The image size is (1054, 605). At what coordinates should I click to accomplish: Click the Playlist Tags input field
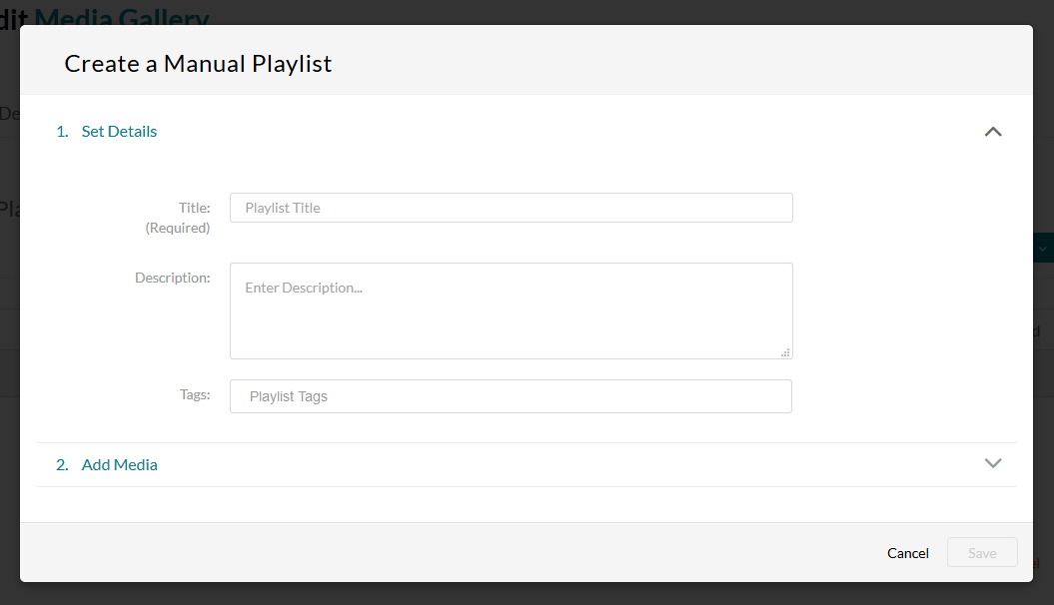511,396
